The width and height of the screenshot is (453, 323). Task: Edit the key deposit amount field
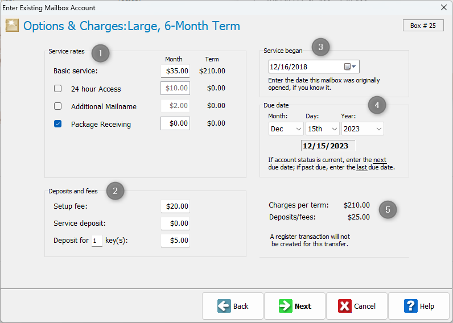[x=175, y=240]
